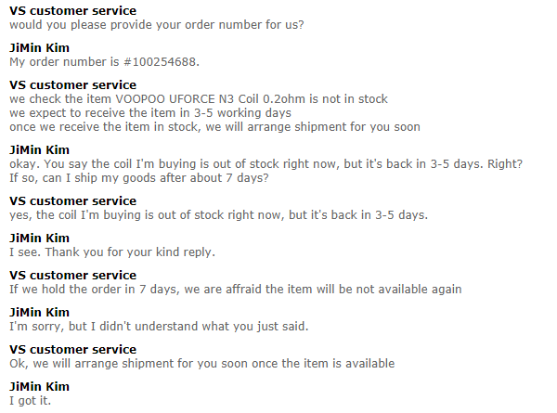Click the VOOPOO UFORCE N3 Coil not in stock line

click(199, 98)
